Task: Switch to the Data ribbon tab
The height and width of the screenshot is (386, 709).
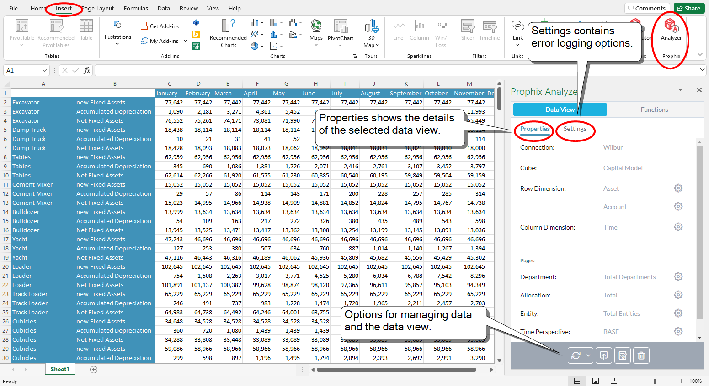Action: pos(164,8)
